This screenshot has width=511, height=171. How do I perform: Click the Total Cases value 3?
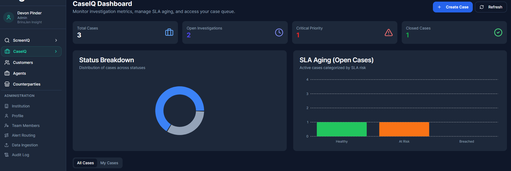point(79,35)
